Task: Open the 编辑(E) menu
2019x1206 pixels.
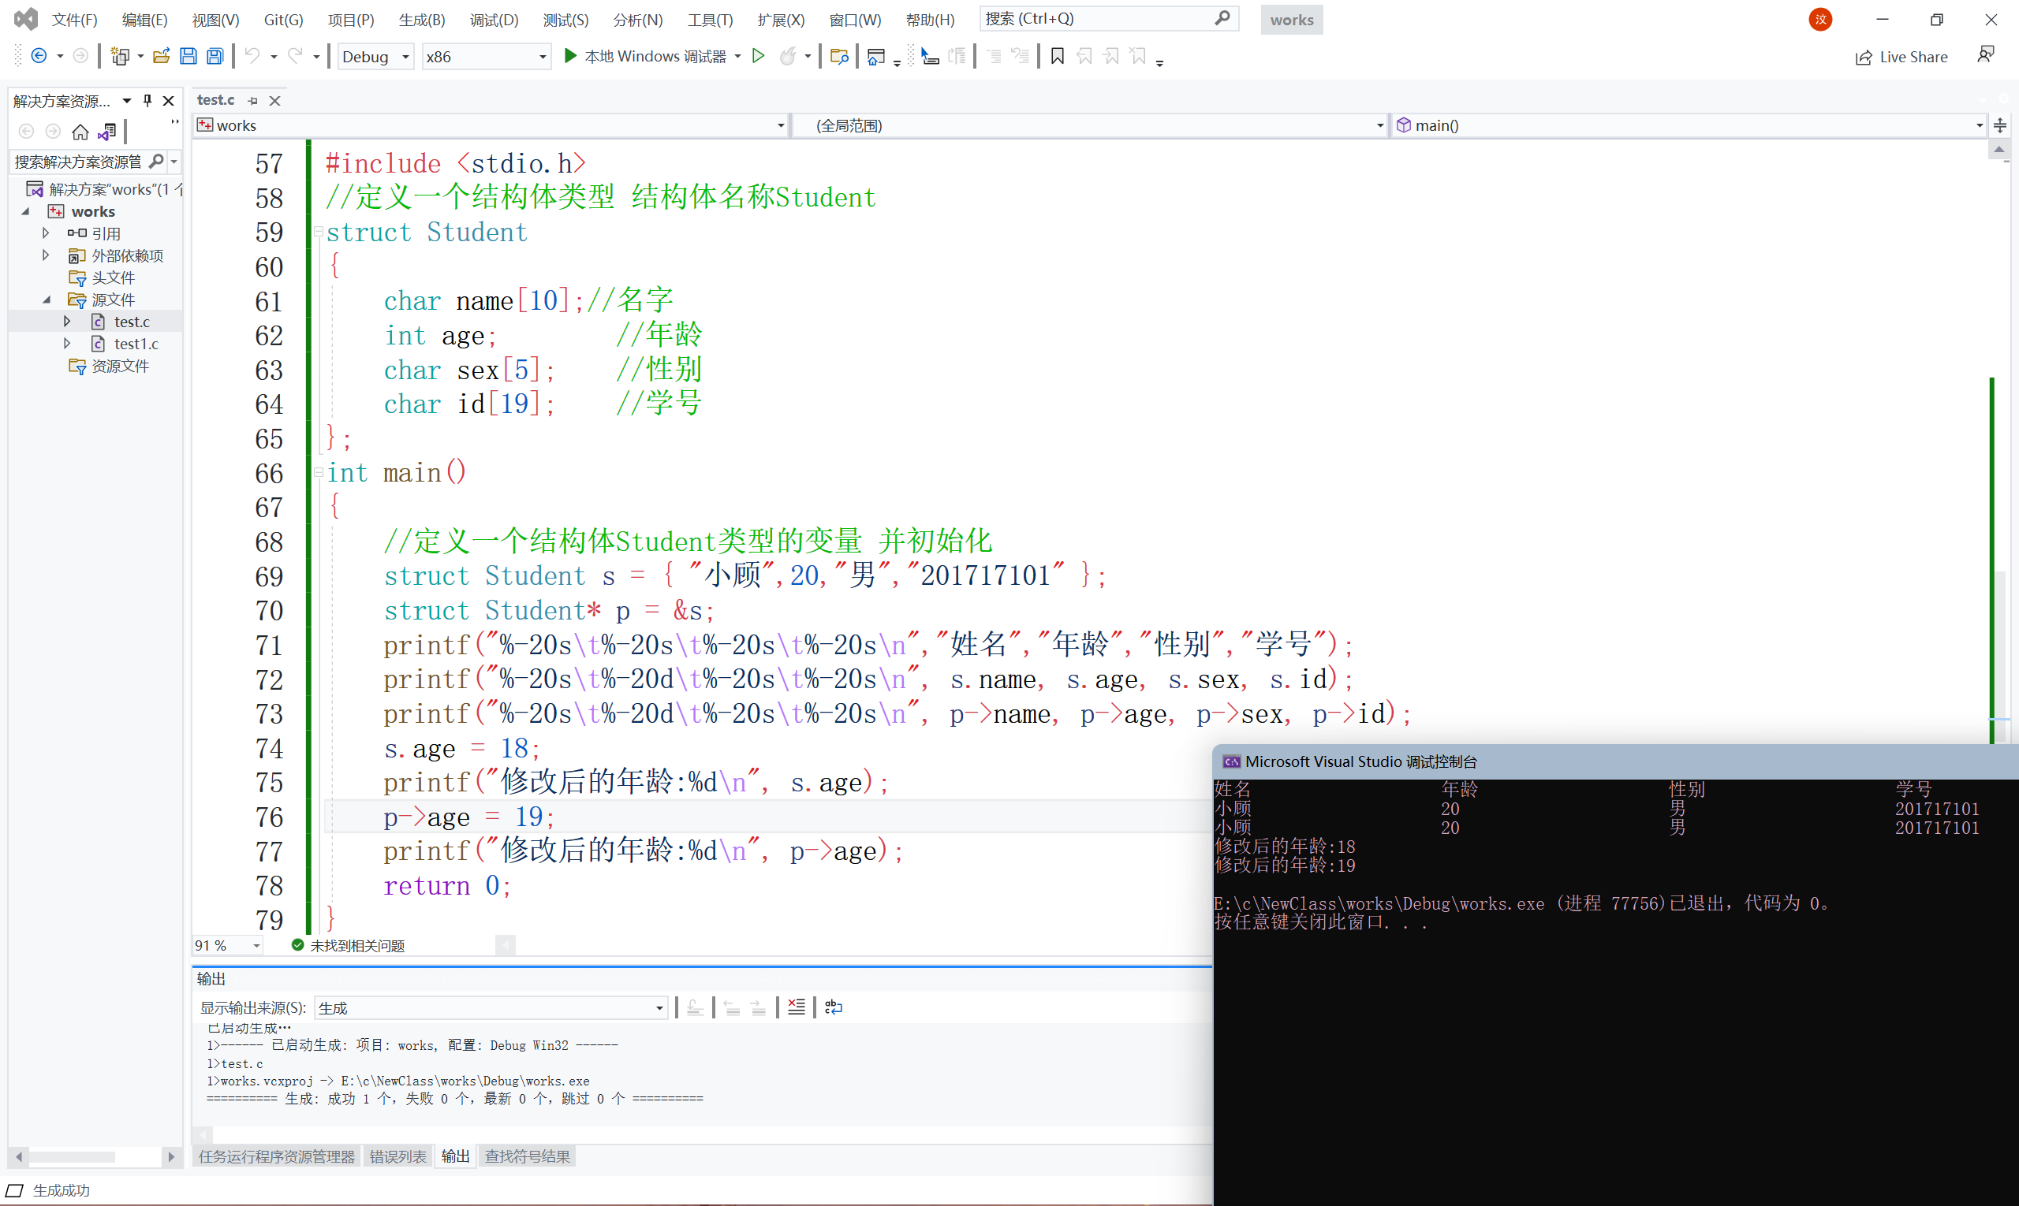Action: click(x=145, y=20)
